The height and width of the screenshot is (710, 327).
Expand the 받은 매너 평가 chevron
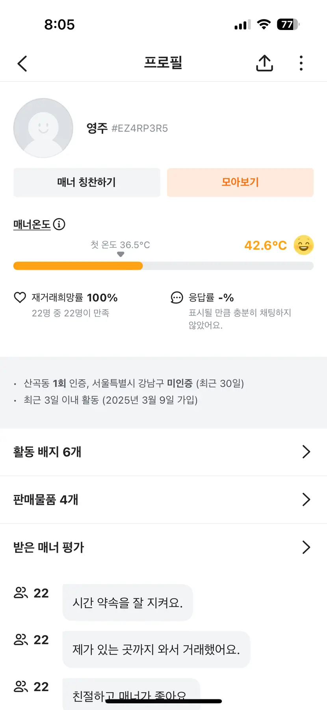click(306, 547)
